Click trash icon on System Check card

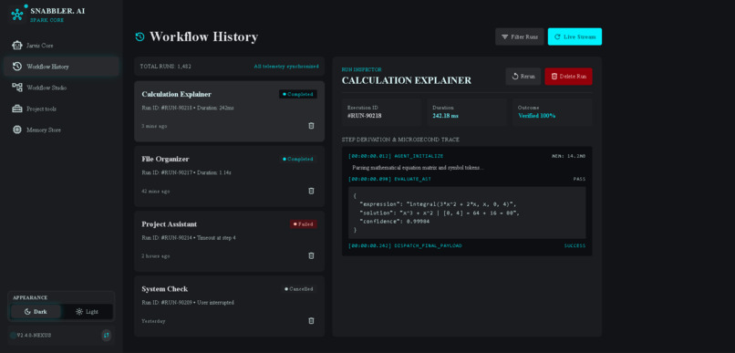point(311,321)
